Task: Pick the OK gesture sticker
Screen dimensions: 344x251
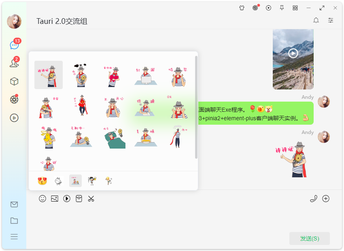Action: 178,107
